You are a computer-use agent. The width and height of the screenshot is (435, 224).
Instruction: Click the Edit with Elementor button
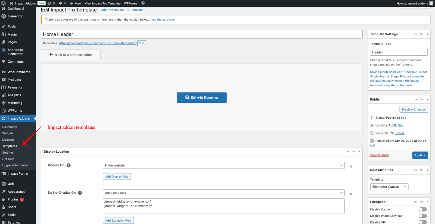click(202, 97)
